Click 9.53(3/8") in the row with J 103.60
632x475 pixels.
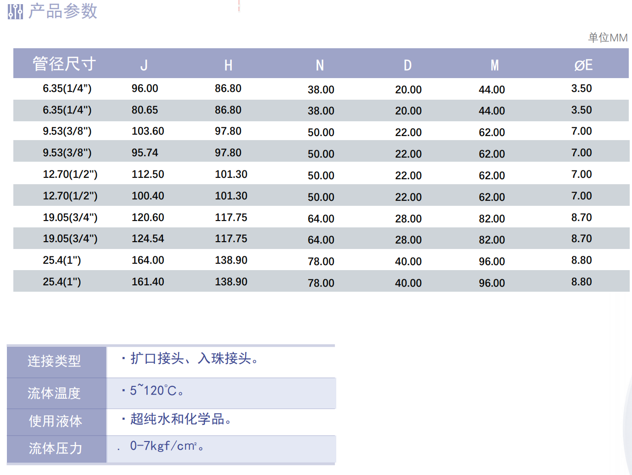[x=67, y=131]
